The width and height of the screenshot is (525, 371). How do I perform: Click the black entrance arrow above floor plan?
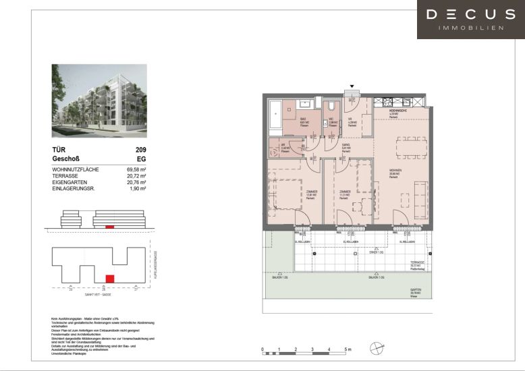coord(351,86)
